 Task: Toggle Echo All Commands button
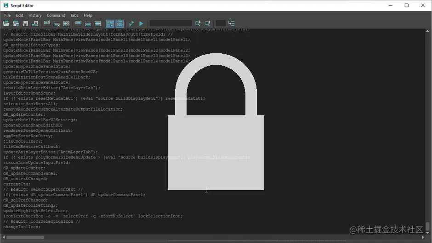pyautogui.click(x=110, y=23)
